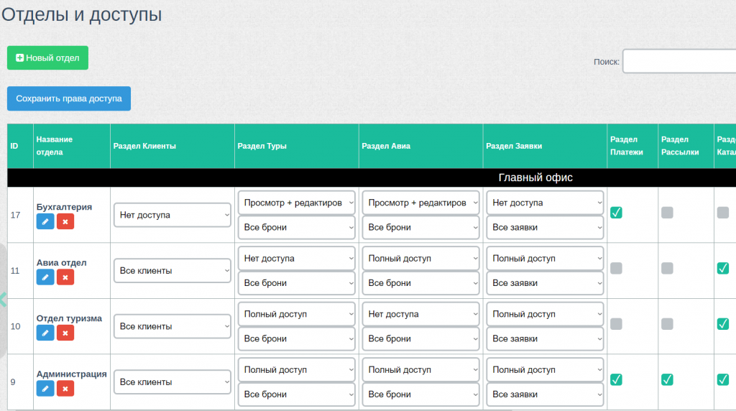
Task: Edit the Авиа отдел department
Action: 45,277
